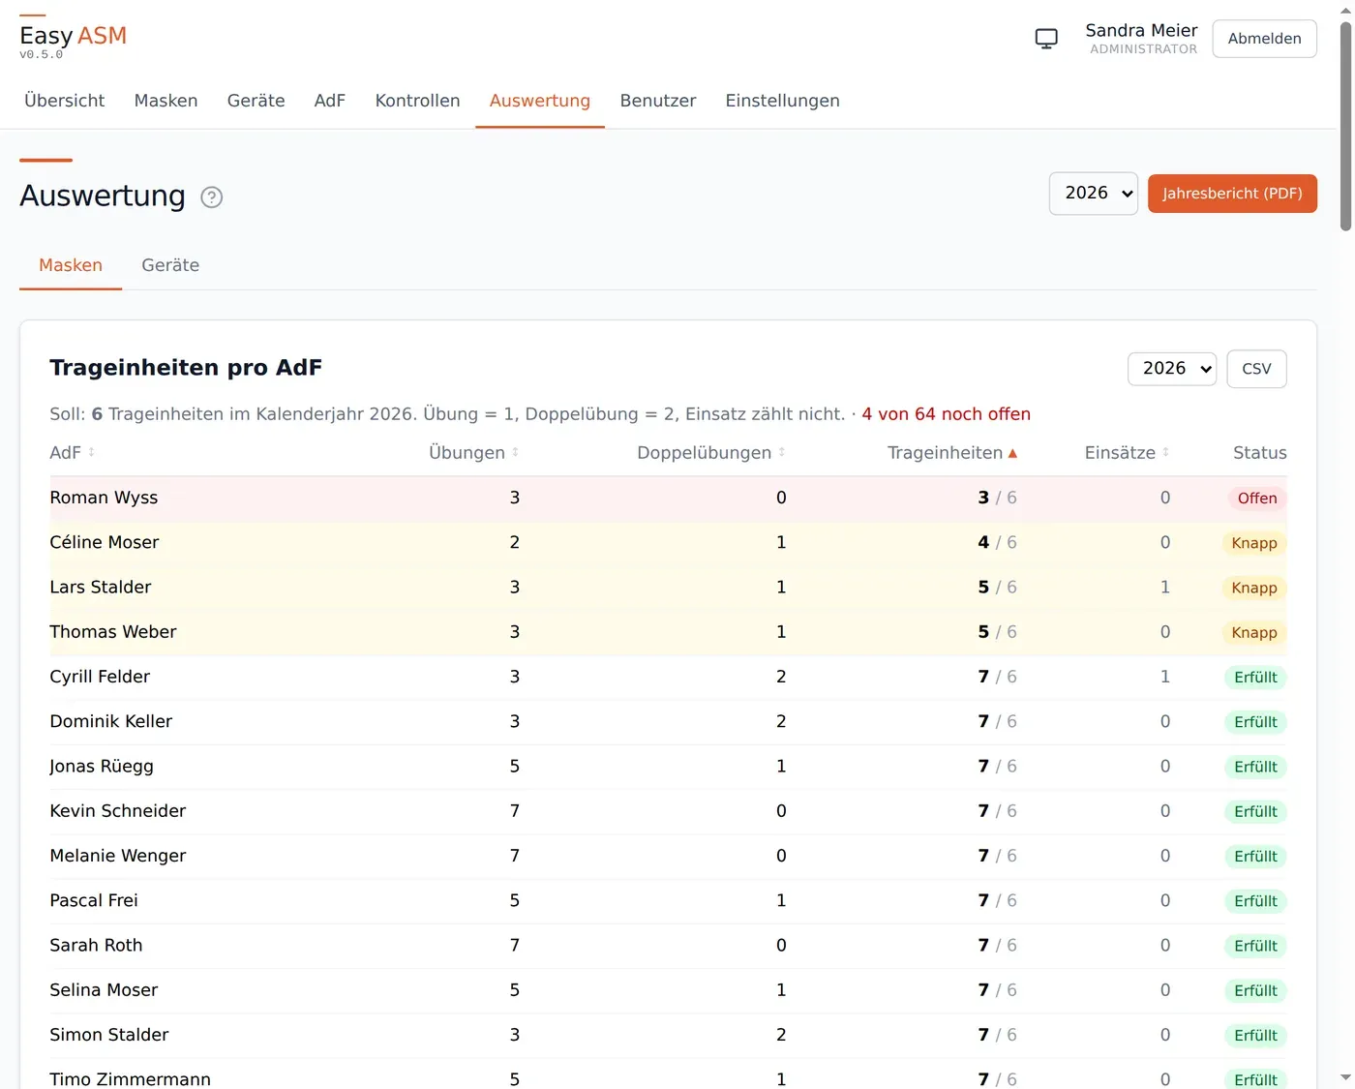Open the AdF navigation item
Screen dimensions: 1355x1089
click(329, 101)
